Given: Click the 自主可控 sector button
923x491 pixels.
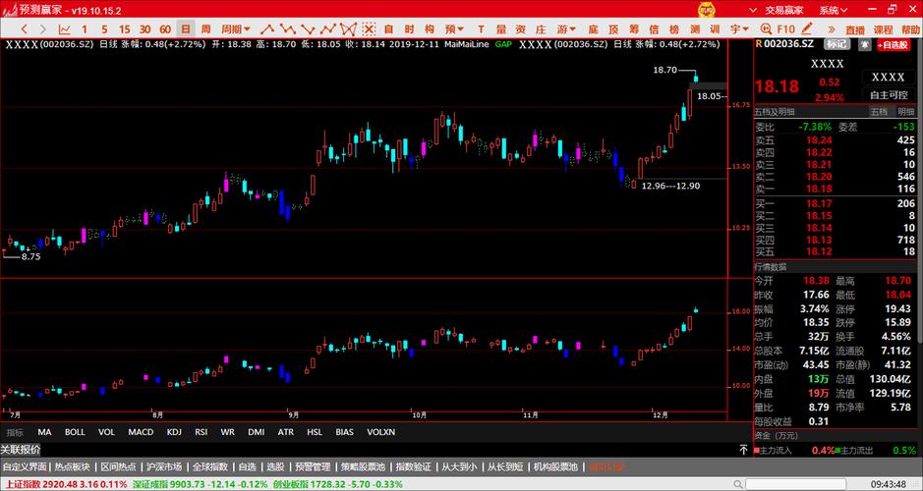Looking at the screenshot, I should pyautogui.click(x=889, y=95).
